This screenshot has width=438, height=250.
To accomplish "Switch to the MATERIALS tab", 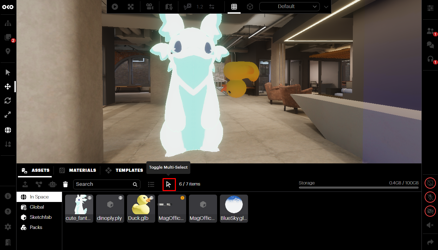I will point(78,170).
